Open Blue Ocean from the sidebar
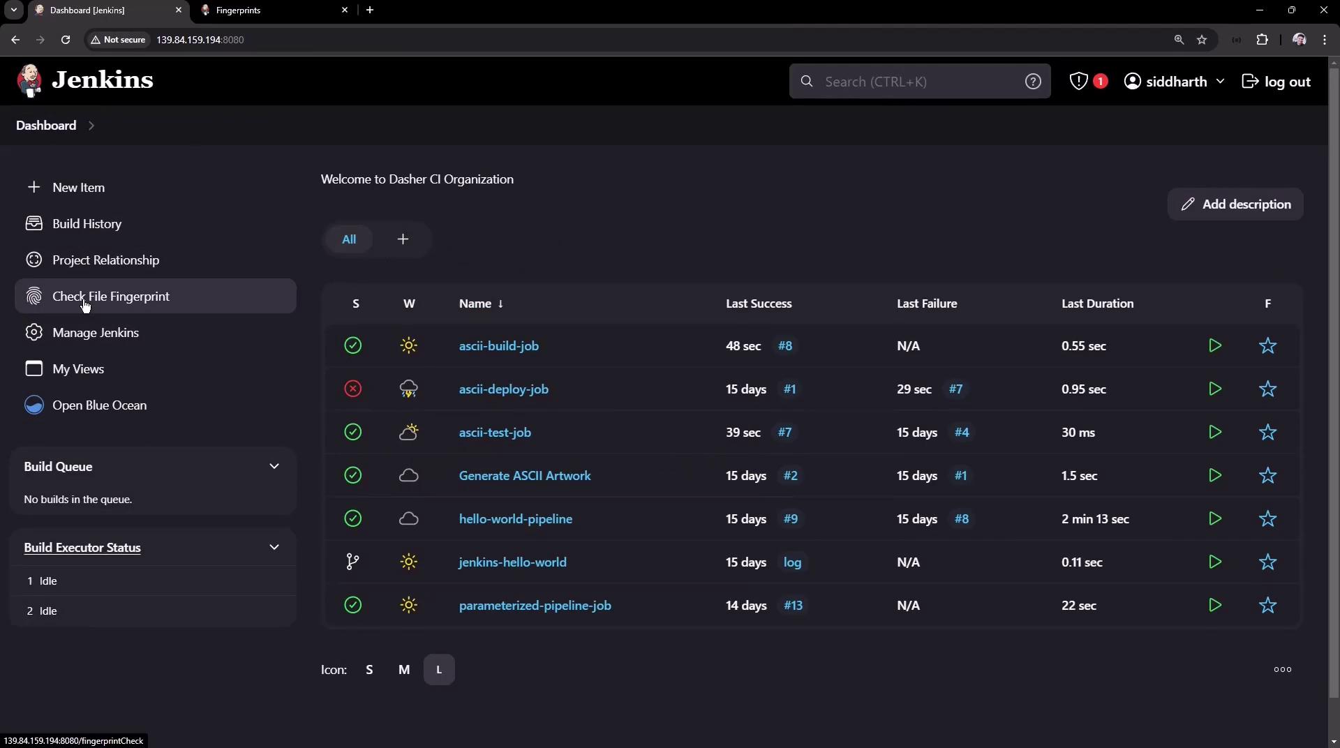The height and width of the screenshot is (748, 1340). coord(99,405)
